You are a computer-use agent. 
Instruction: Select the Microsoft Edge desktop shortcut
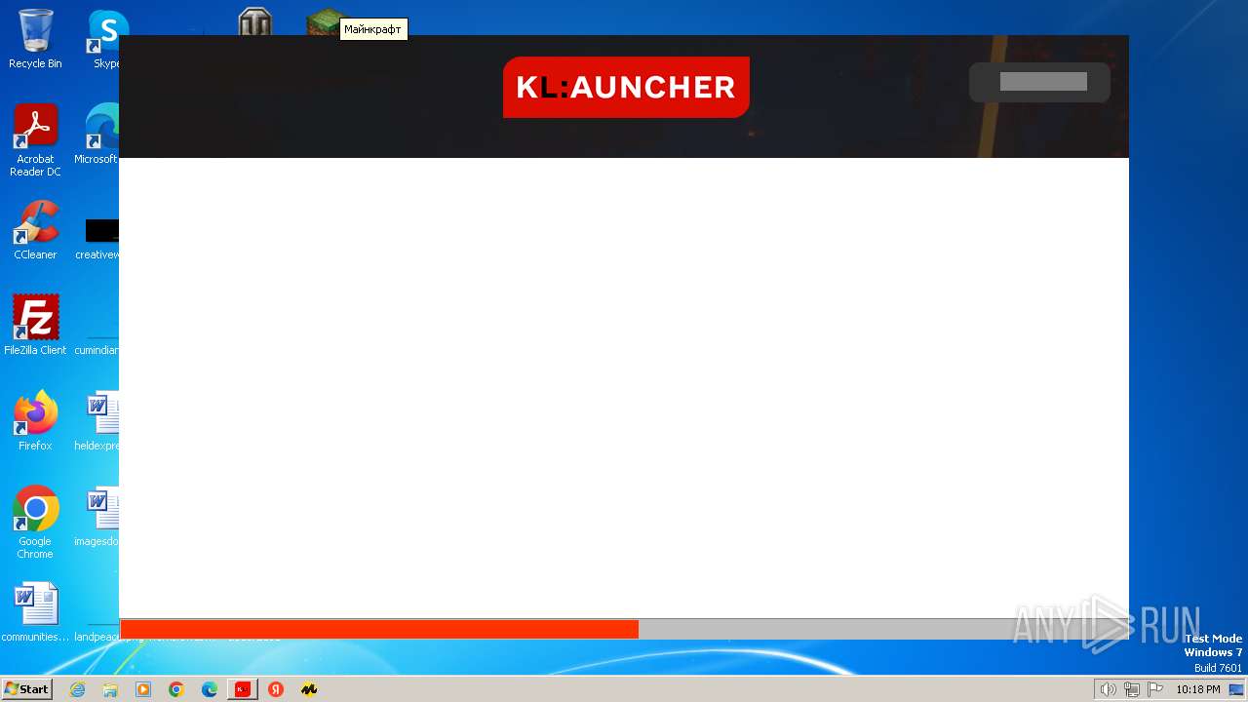pos(97,135)
